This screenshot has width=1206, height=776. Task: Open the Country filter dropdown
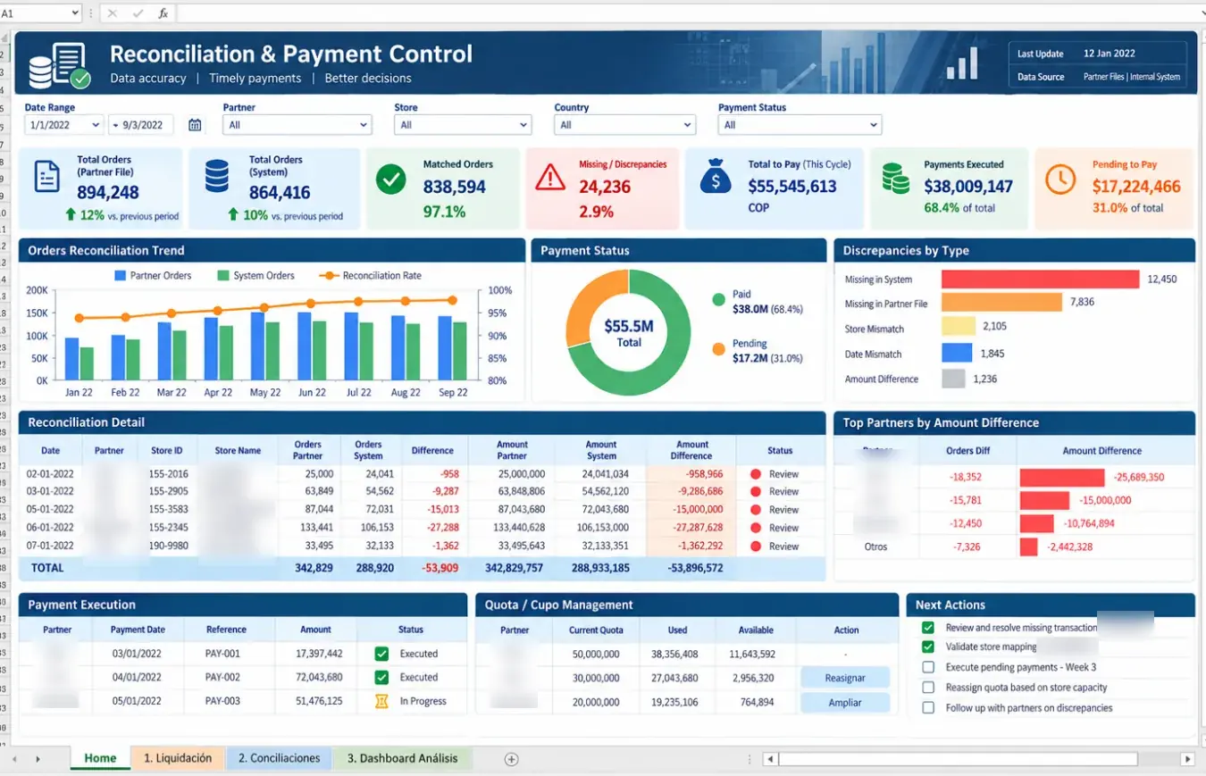tap(624, 125)
